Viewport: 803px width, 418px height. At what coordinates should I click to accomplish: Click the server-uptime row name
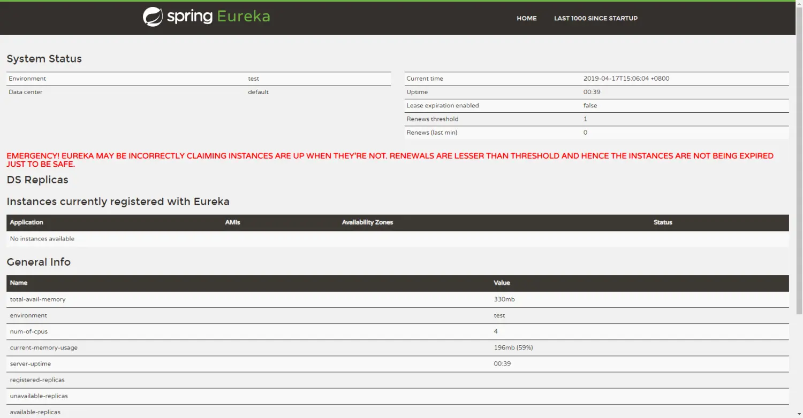pyautogui.click(x=31, y=363)
